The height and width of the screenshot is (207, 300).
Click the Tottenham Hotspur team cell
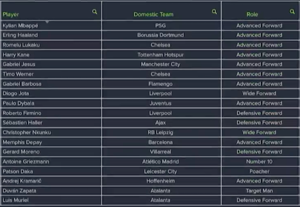tap(161, 55)
